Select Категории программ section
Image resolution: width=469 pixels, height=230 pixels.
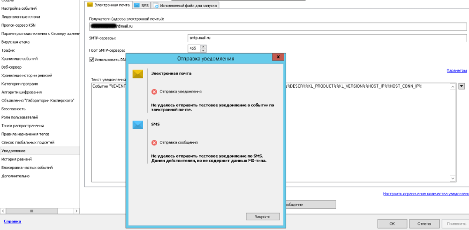click(39, 84)
